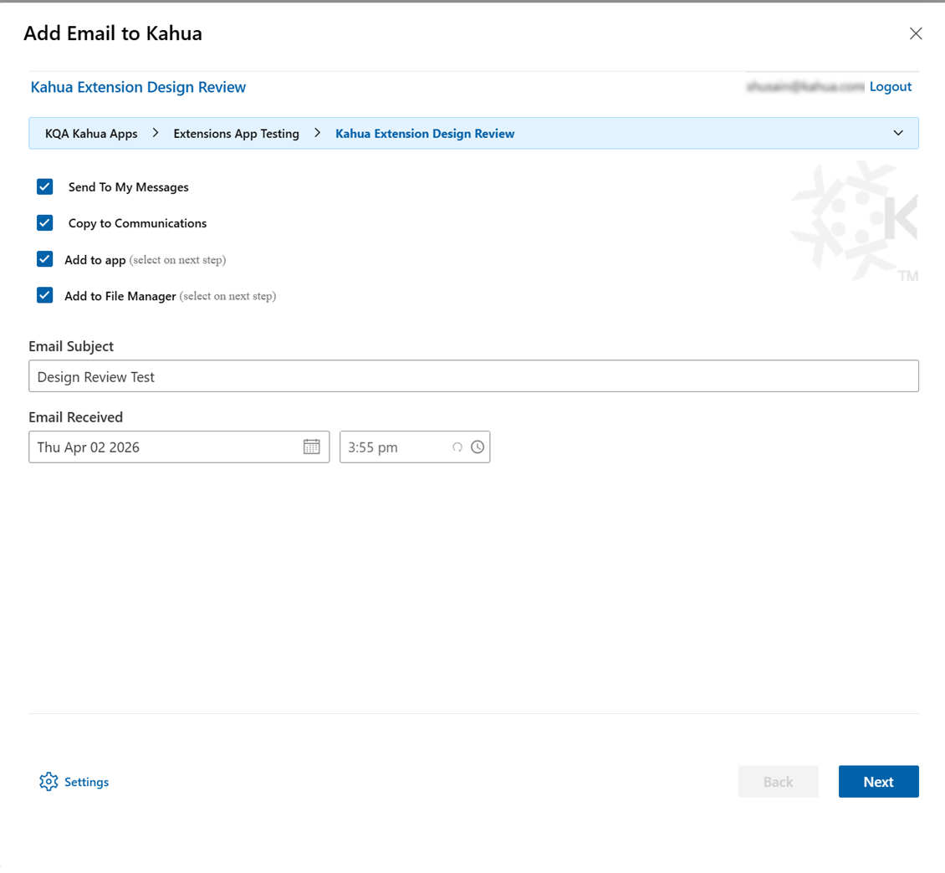Screen dimensions: 945x873
Task: Uncheck Send To My Messages checkbox
Action: pos(45,186)
